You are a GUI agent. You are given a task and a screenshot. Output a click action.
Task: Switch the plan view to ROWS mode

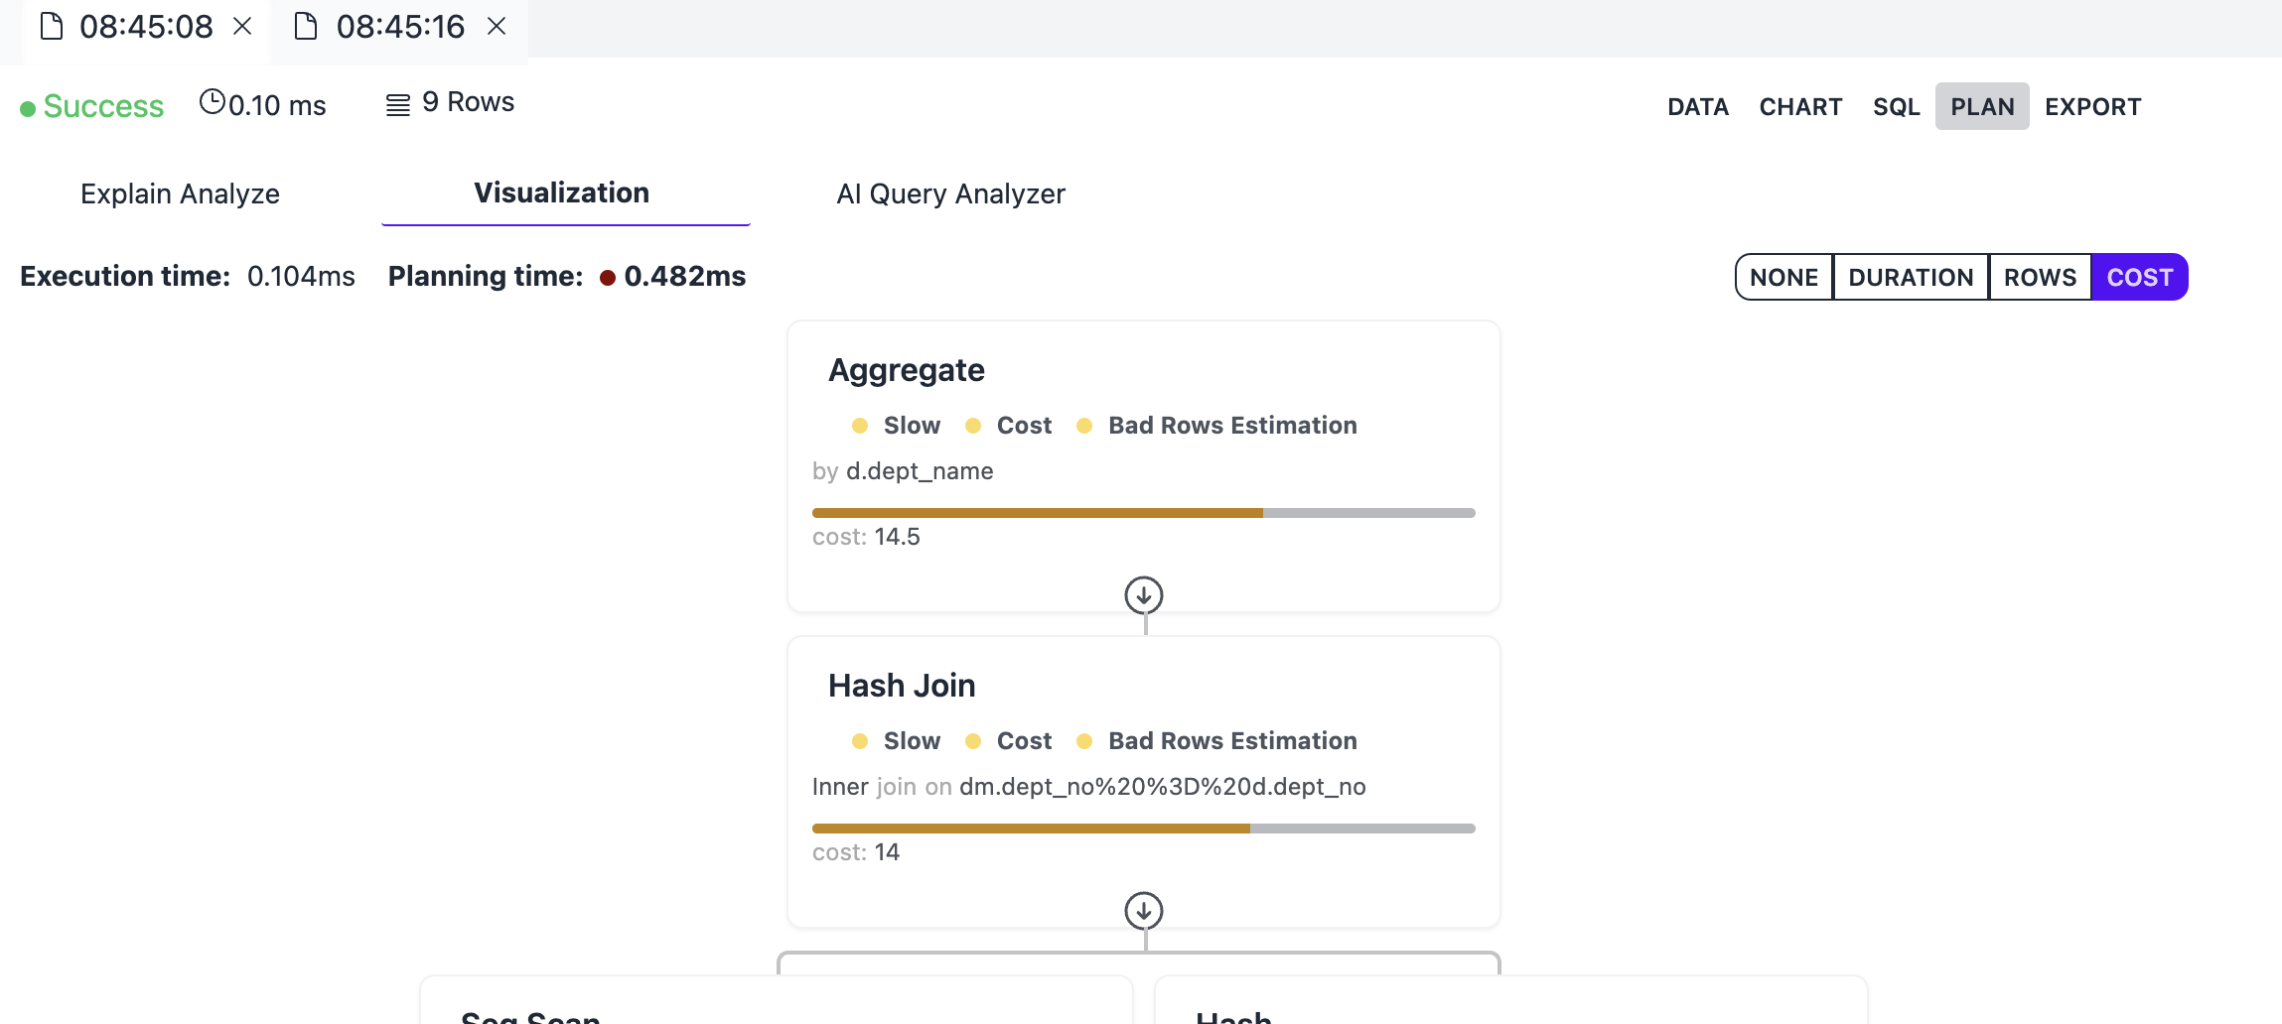[2040, 277]
